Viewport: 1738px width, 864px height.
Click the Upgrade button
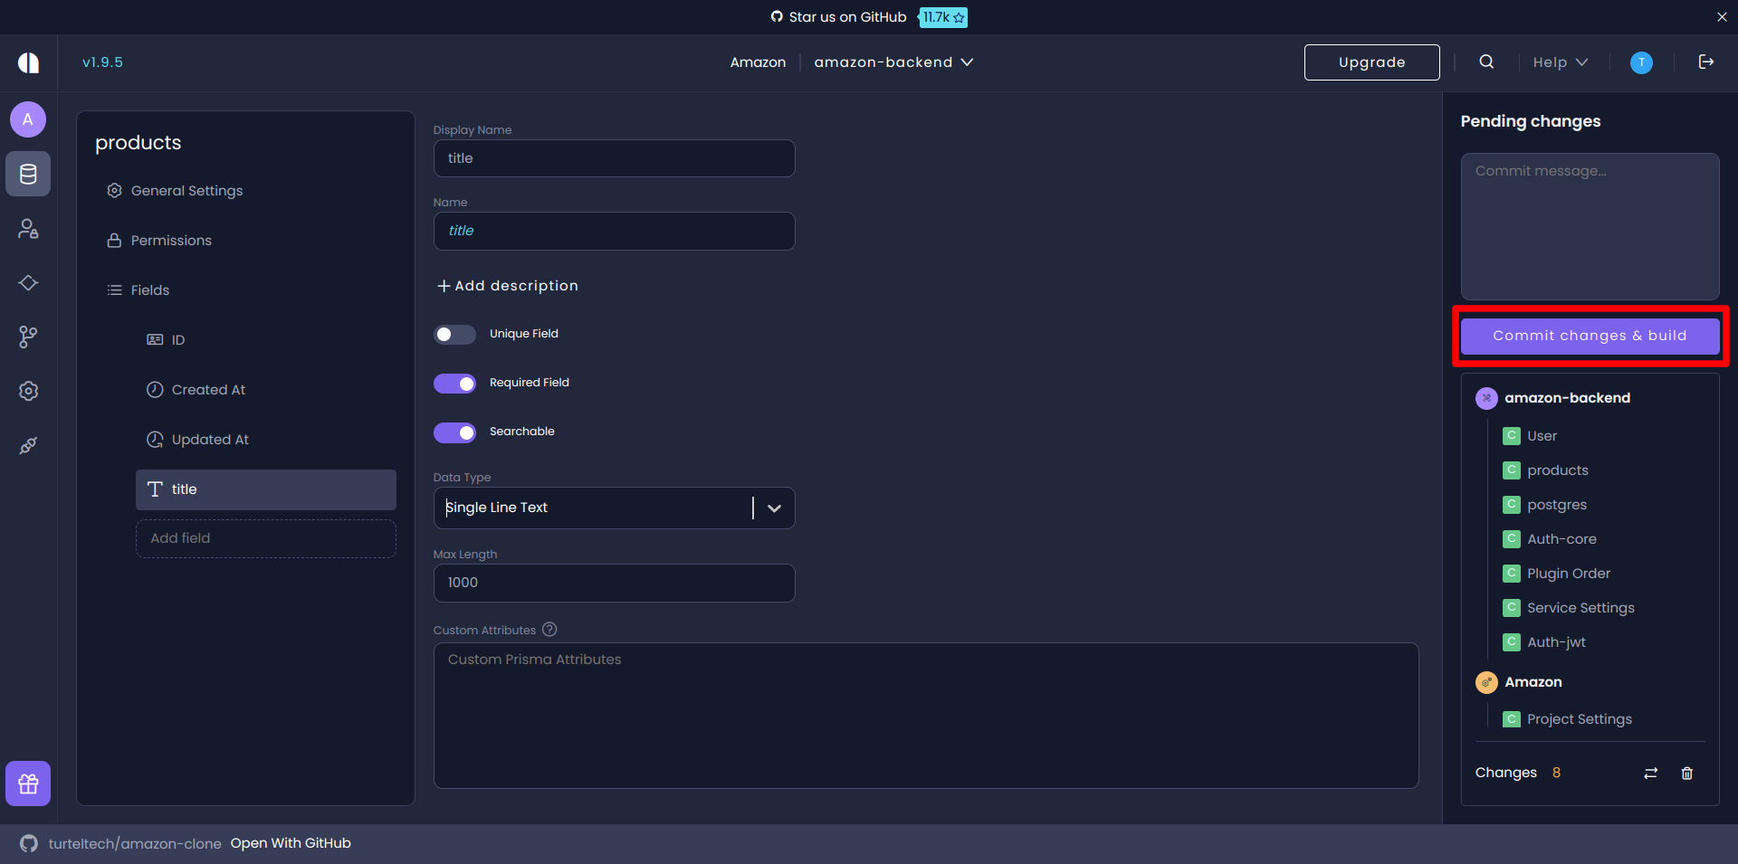point(1371,62)
